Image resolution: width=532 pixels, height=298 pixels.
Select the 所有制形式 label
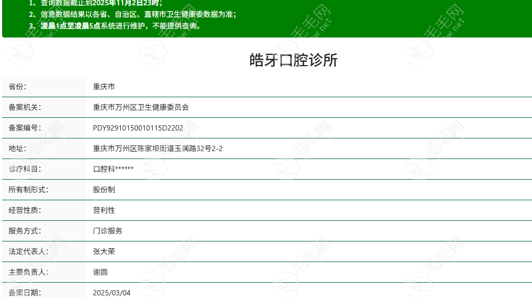point(28,190)
